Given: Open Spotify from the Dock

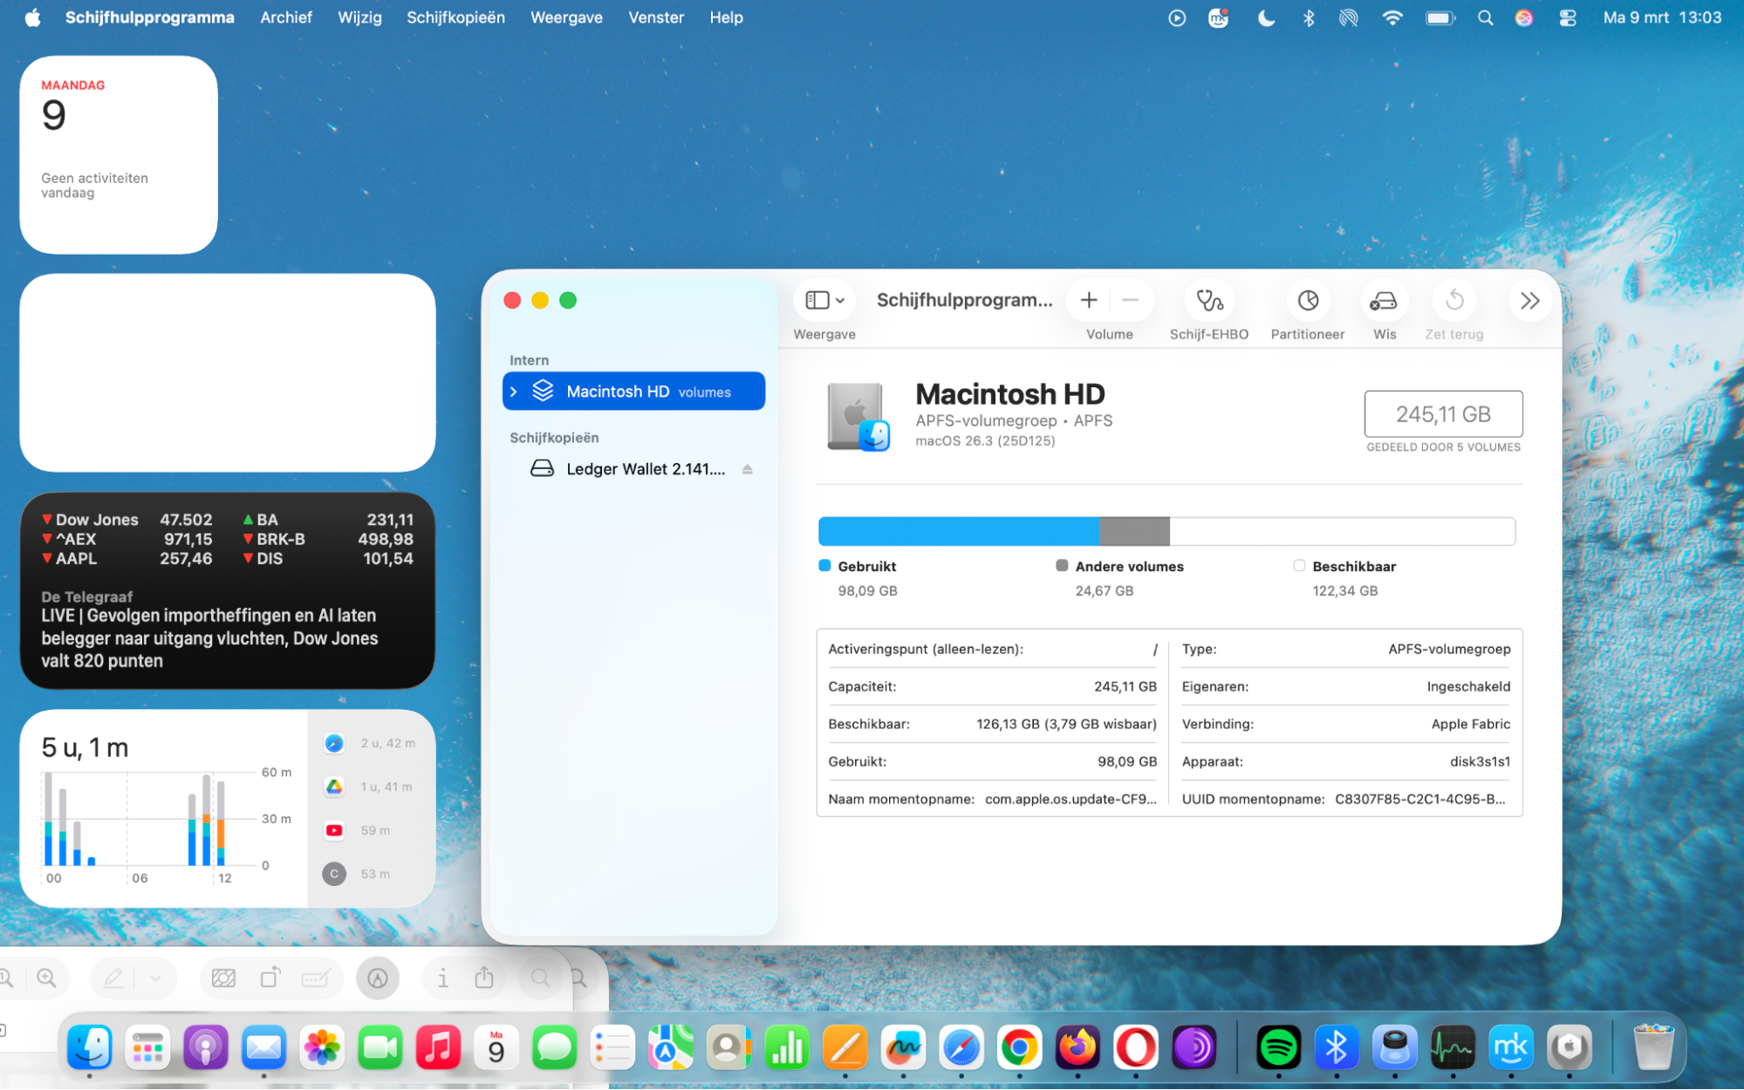Looking at the screenshot, I should [1278, 1047].
